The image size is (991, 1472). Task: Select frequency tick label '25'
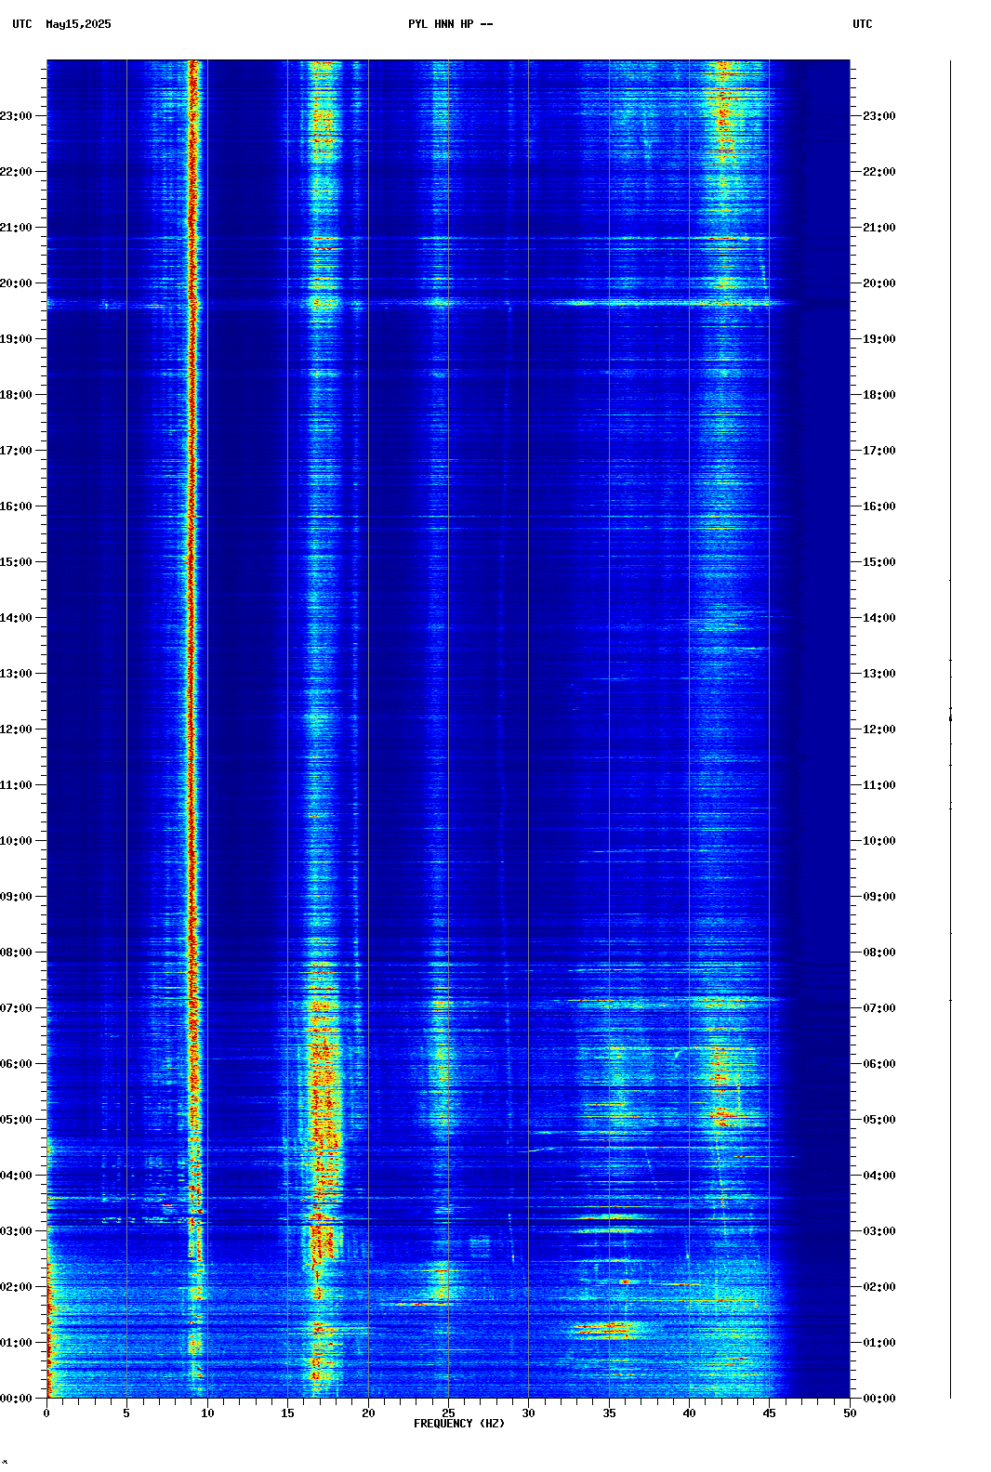click(x=448, y=1413)
